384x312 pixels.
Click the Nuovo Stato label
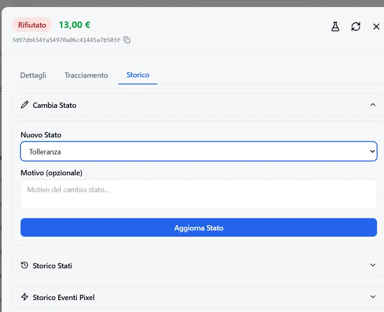tap(41, 135)
